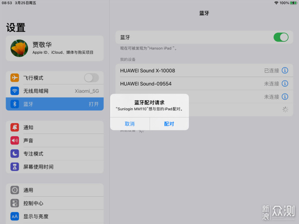Tap the Sounds speaker icon
This screenshot has width=299, height=224.
[x=15, y=140]
